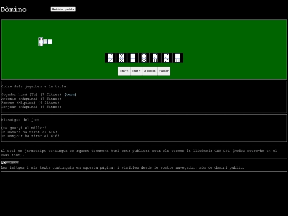
Task: Click the double-six tile on the board
Action: [41, 42]
